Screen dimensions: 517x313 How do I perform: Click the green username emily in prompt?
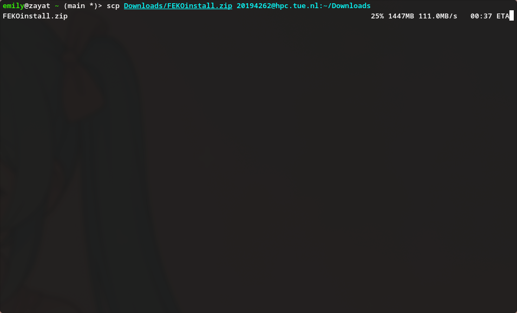[13, 6]
